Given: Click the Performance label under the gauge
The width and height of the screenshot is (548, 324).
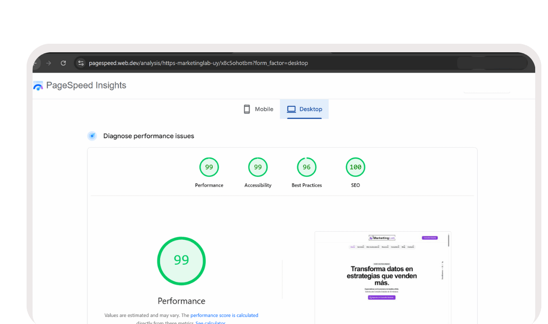Looking at the screenshot, I should pyautogui.click(x=181, y=301).
